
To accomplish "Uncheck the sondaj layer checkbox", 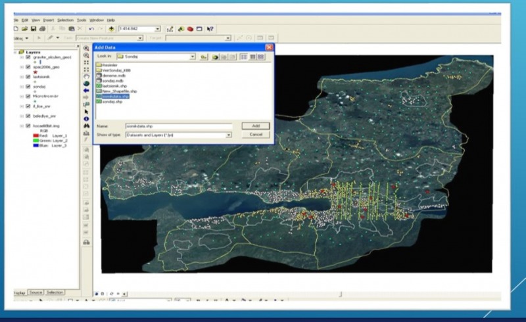I will tap(27, 86).
